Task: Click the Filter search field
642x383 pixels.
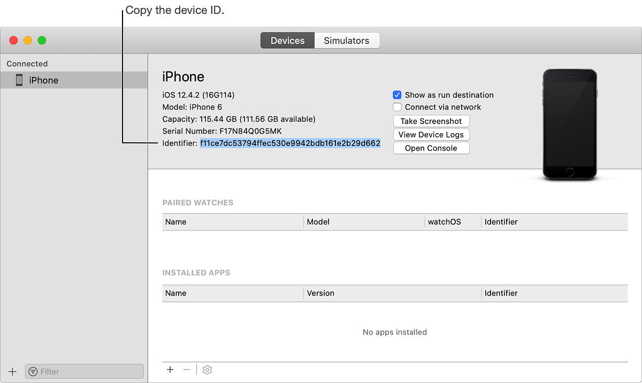Action: point(85,371)
